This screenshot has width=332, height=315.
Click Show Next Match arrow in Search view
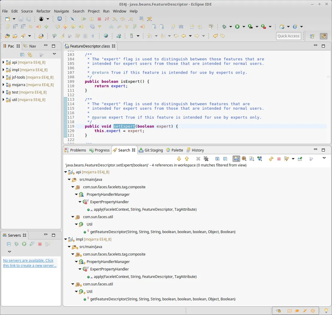tap(179, 159)
